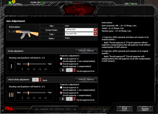Click the Strafe shooting rate slider handle
Image resolution: width=158 pixels, height=114 pixels.
[28, 64]
